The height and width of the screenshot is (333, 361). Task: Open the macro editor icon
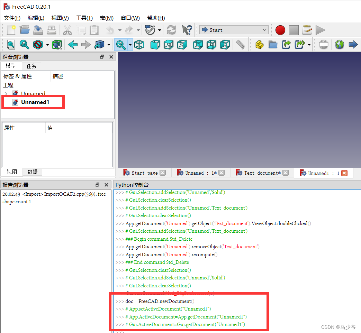pyautogui.click(x=307, y=30)
